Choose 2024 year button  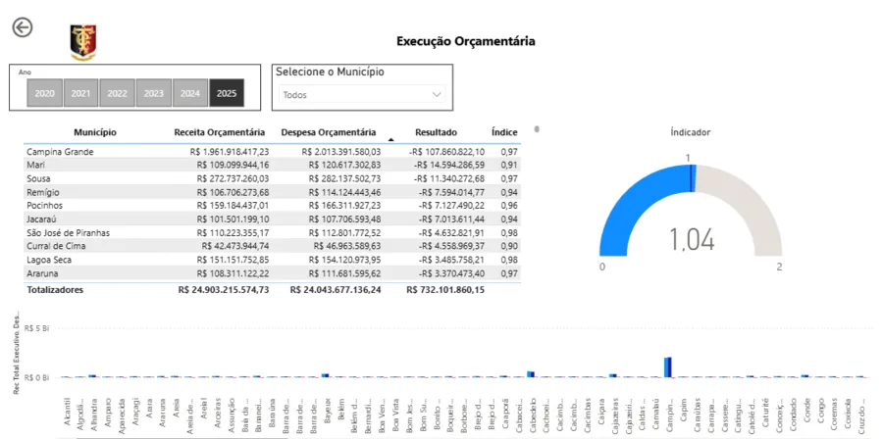point(190,93)
